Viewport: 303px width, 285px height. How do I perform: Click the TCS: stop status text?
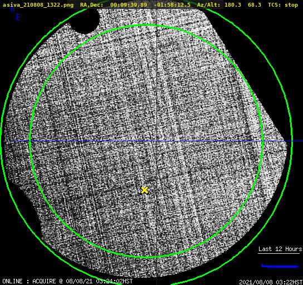283,5
